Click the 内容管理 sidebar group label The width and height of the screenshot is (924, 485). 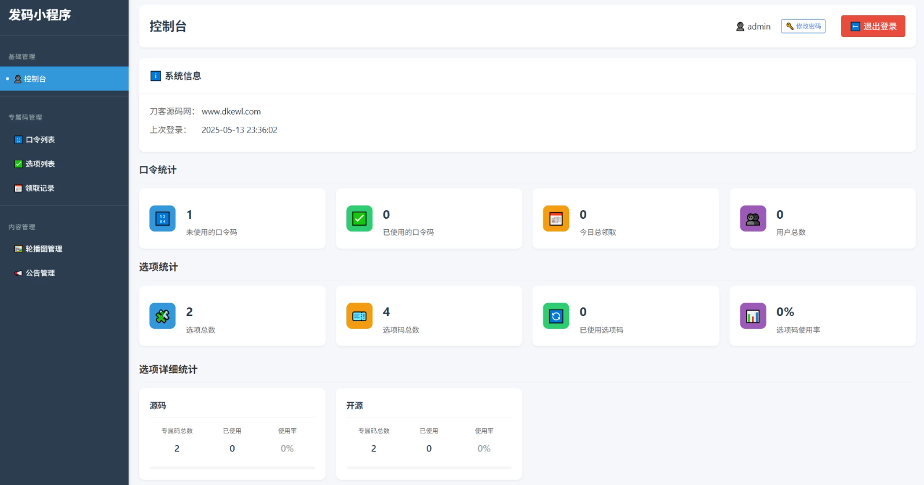pos(21,227)
